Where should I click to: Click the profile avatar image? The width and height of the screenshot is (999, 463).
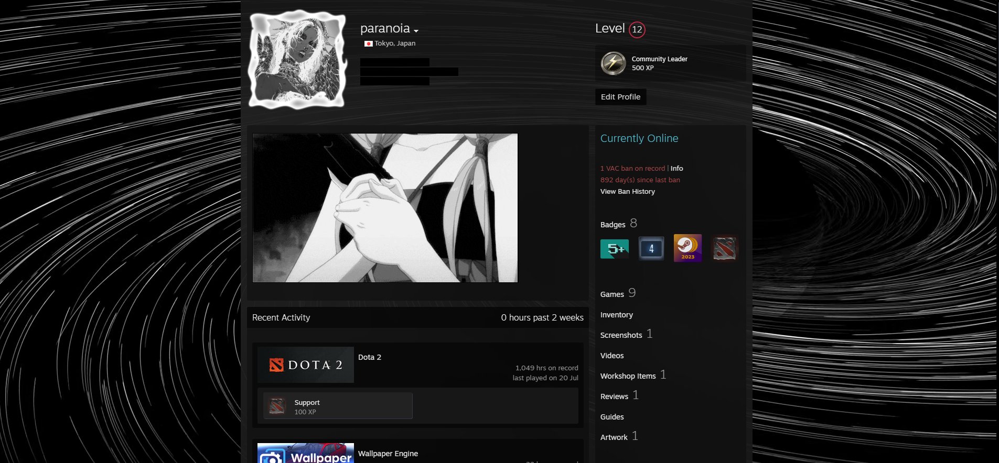click(297, 59)
